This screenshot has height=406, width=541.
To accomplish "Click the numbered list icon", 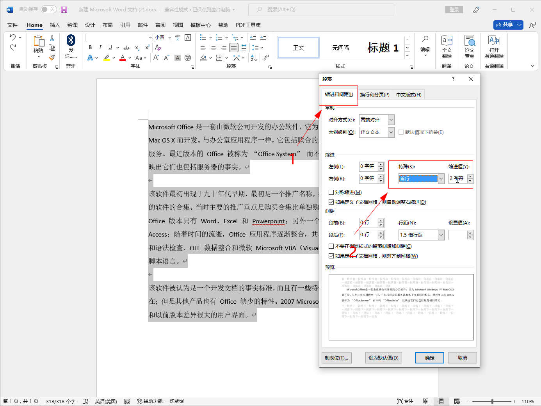I will pyautogui.click(x=219, y=37).
